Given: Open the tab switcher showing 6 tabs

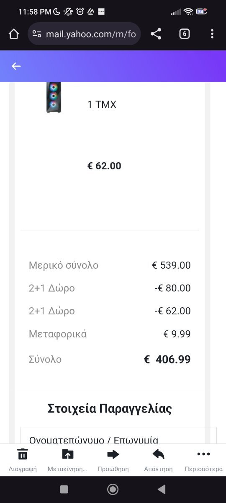Looking at the screenshot, I should tap(185, 34).
